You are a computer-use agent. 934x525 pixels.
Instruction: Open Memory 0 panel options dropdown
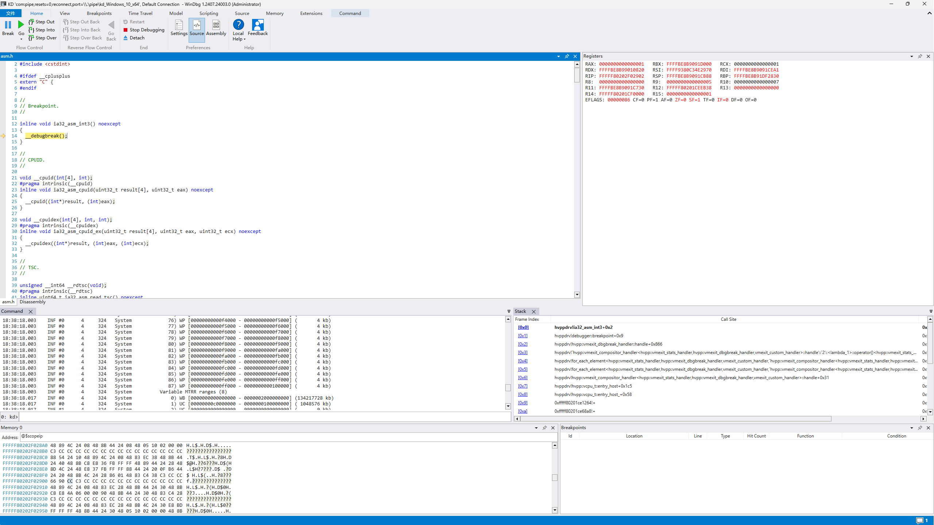[536, 428]
